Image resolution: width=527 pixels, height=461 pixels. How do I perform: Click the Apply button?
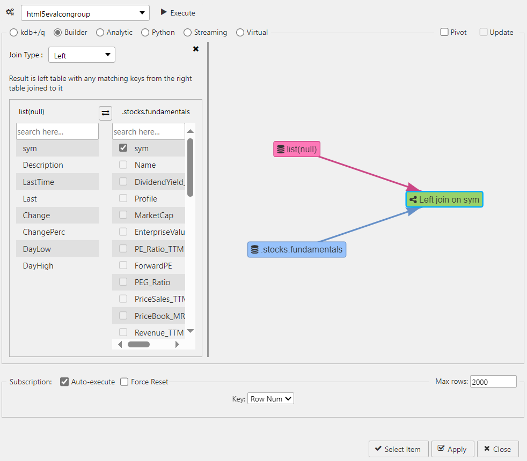[x=452, y=449]
